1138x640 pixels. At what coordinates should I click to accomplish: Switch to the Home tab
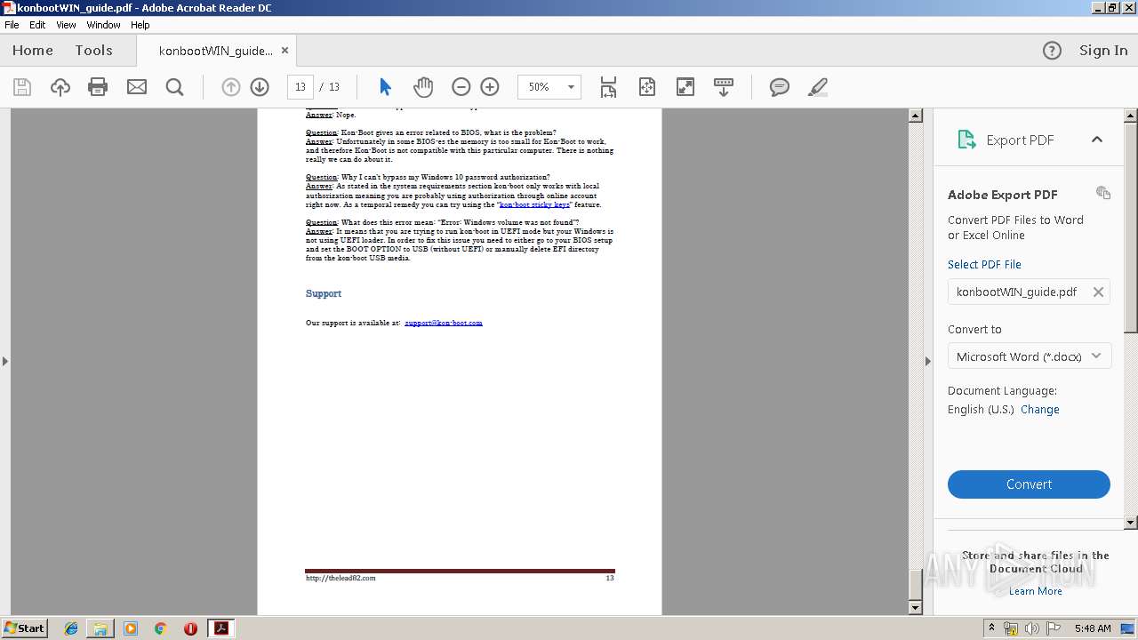click(x=33, y=51)
